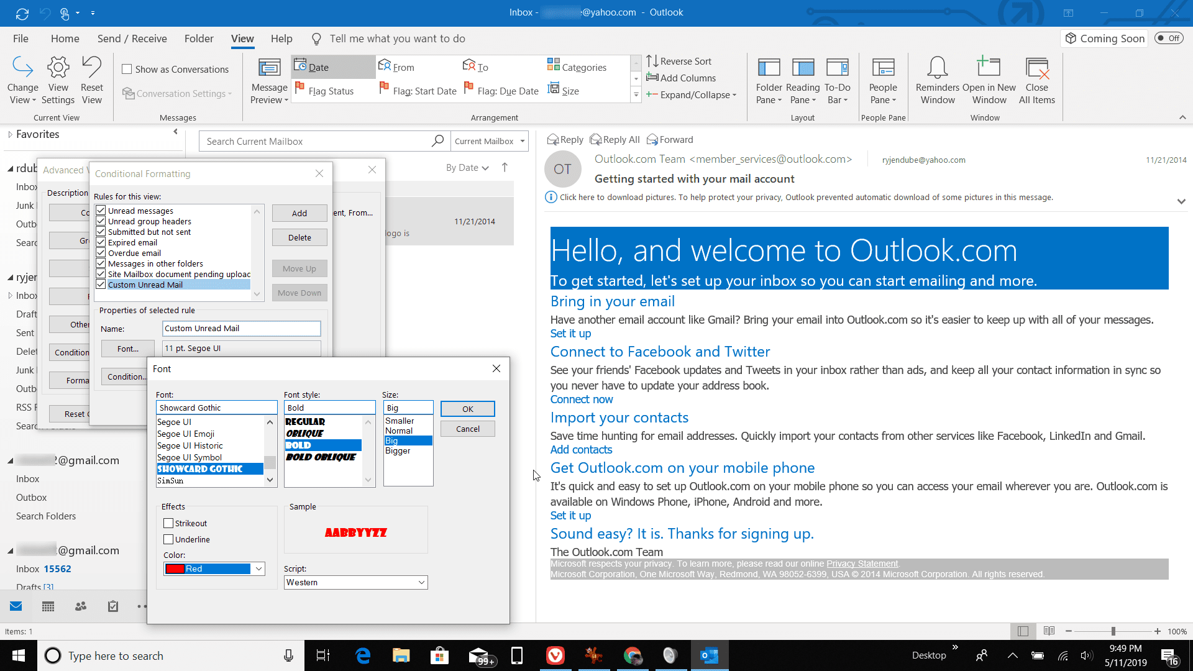This screenshot has width=1193, height=671.
Task: Click Close All Items
Action: tap(1037, 81)
